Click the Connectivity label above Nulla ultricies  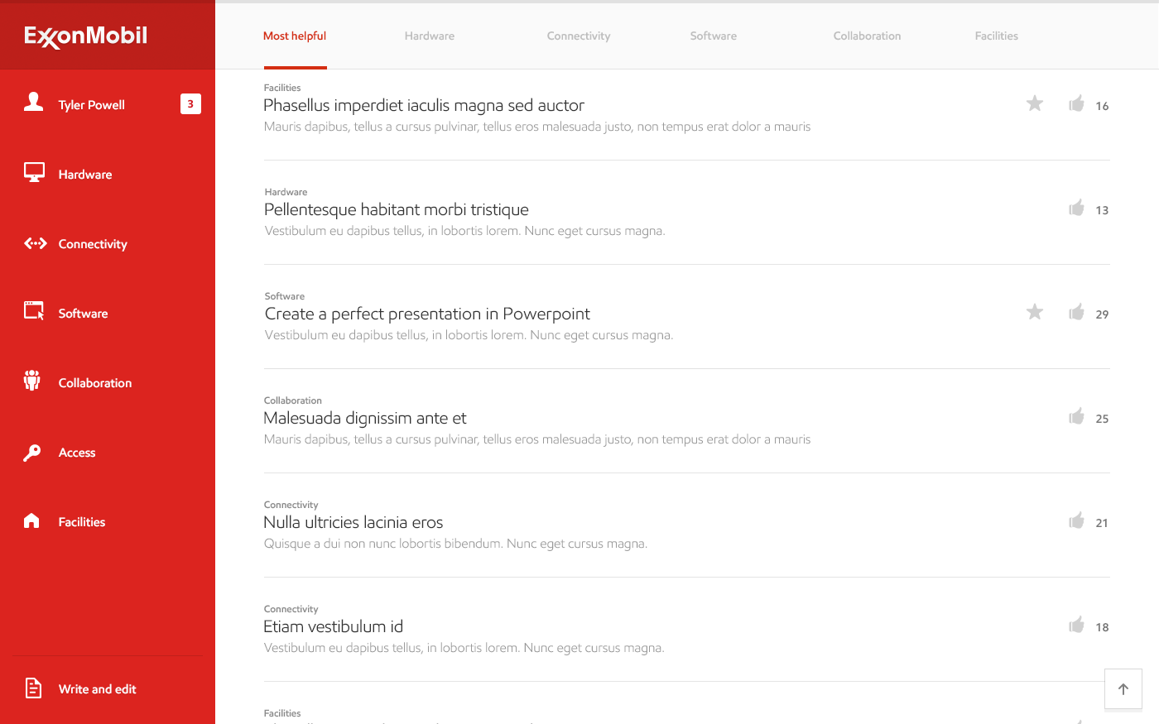[291, 505]
